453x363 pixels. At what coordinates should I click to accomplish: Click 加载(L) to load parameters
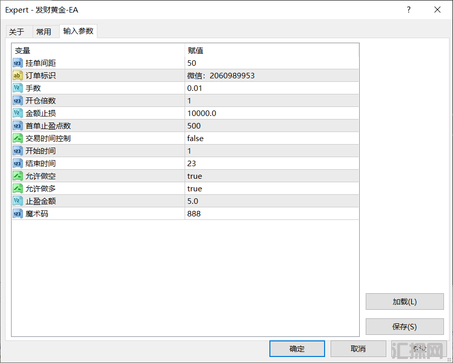[404, 302]
